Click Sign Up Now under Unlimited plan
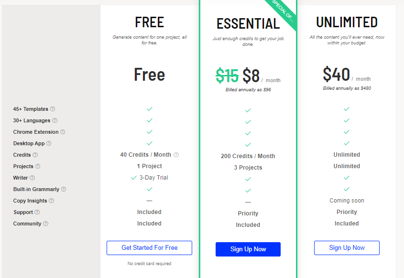The width and height of the screenshot is (404, 278). pyautogui.click(x=347, y=248)
